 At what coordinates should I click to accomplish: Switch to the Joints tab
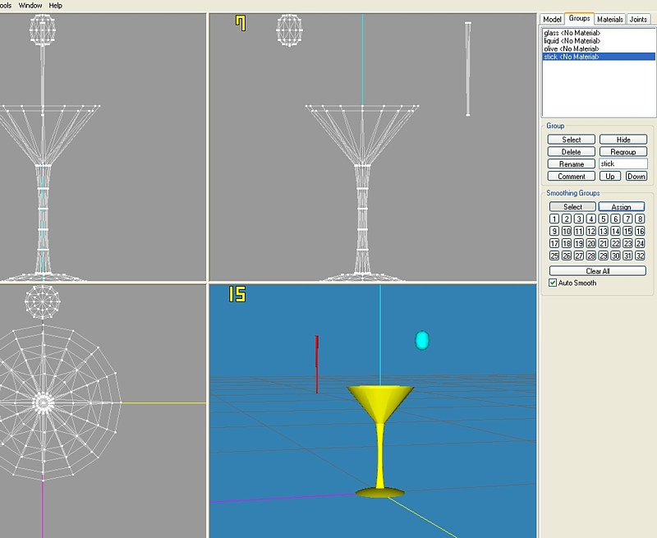click(x=638, y=19)
